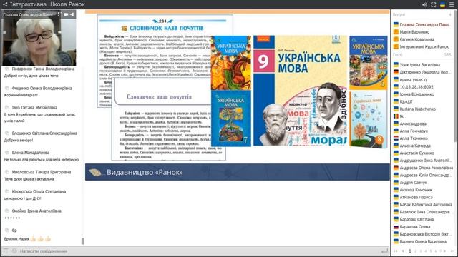458x257 pixels.
Task: Click message icon next to Мисловська Тамара Григорівна
Action: tap(7, 172)
